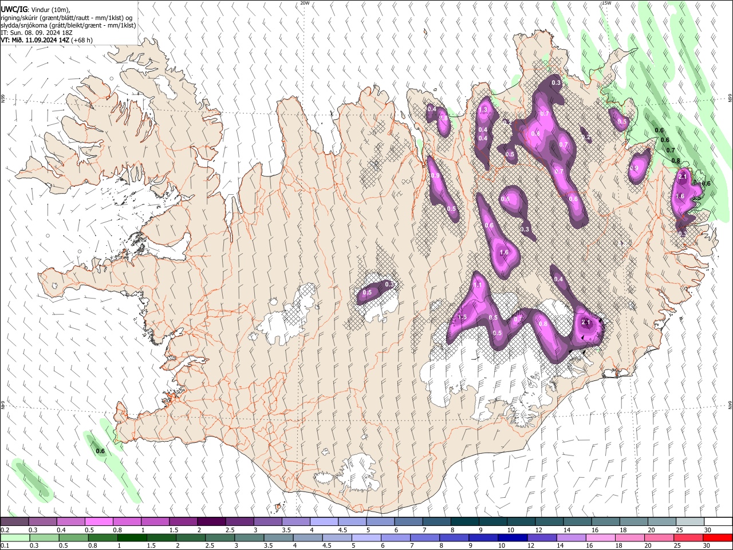Image resolution: width=733 pixels, height=550 pixels.
Task: Click the 'UWC/IG: Vindur (10m)' title text
Action: pos(35,9)
